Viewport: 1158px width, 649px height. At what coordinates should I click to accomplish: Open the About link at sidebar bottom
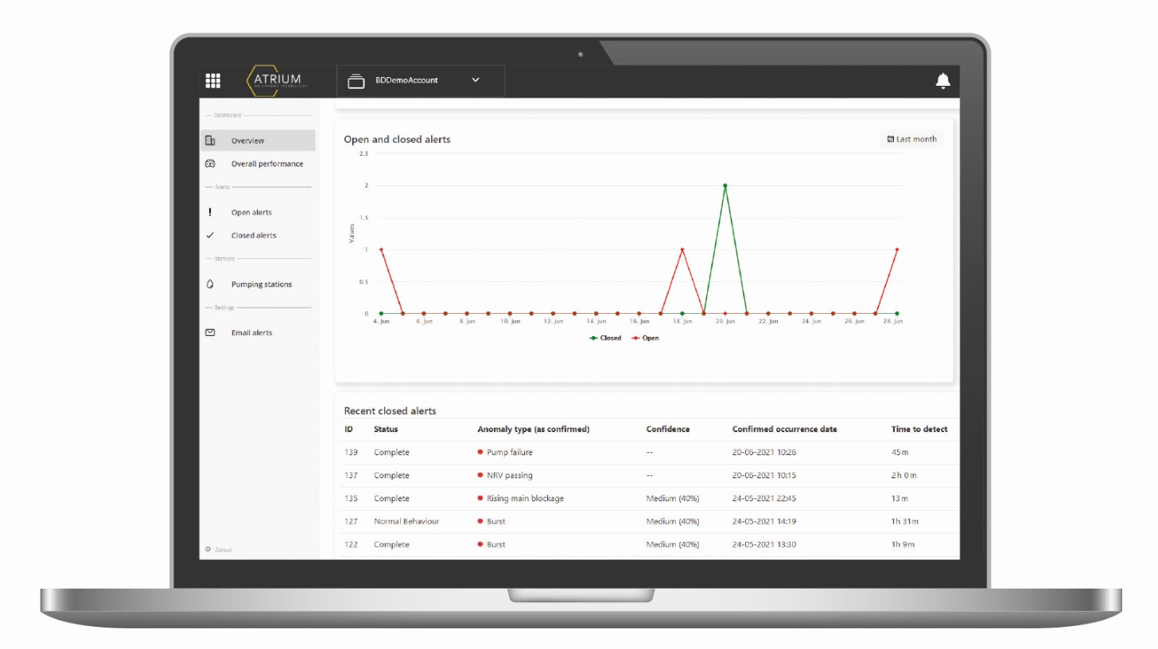coord(218,549)
